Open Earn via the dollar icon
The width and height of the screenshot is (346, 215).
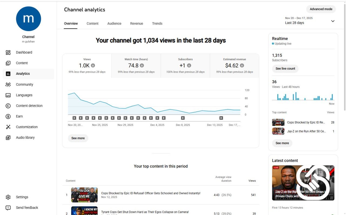8,116
